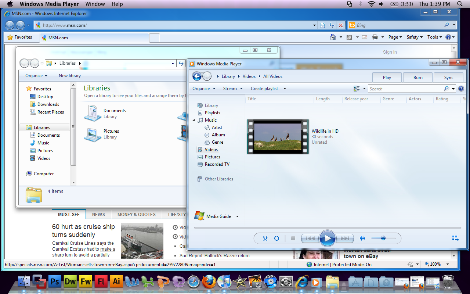Switch to the Burn tab
470x294 pixels.
tap(418, 78)
